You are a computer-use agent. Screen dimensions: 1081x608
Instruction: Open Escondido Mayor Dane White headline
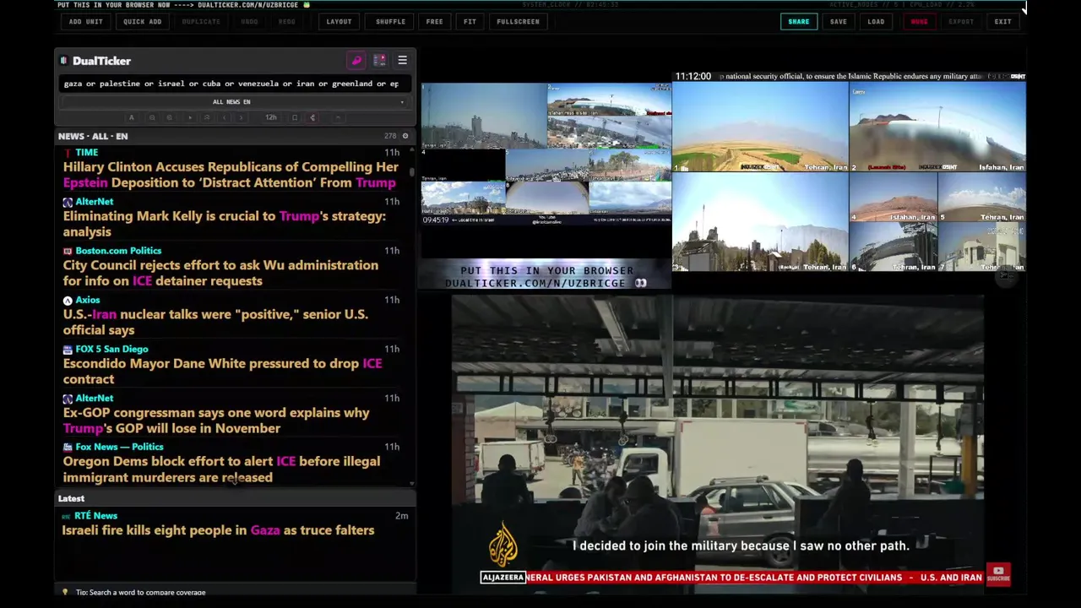(222, 371)
